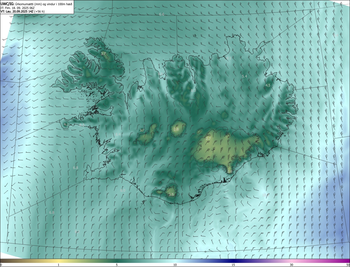
Task: Click the 3.7 value beside Langjökull glacier
Action: [142, 130]
